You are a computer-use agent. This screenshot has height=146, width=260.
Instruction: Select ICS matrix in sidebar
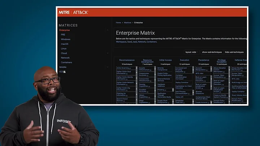coord(61,72)
